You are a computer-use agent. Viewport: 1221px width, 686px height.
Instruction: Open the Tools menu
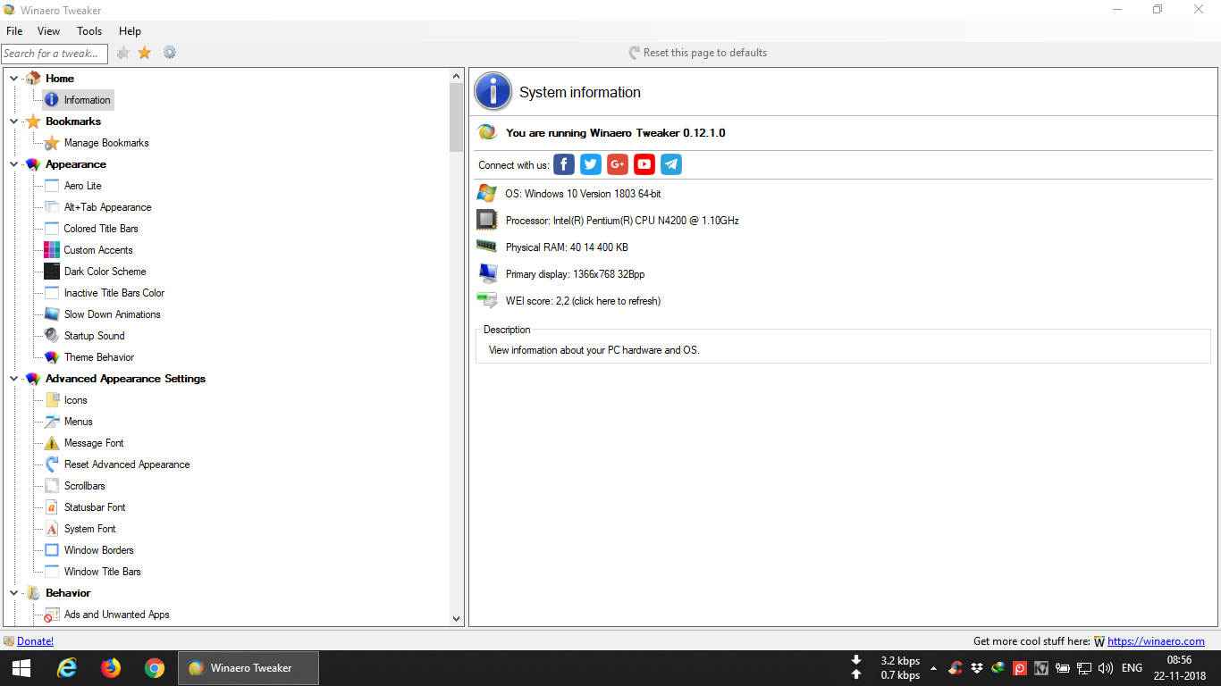(x=89, y=31)
